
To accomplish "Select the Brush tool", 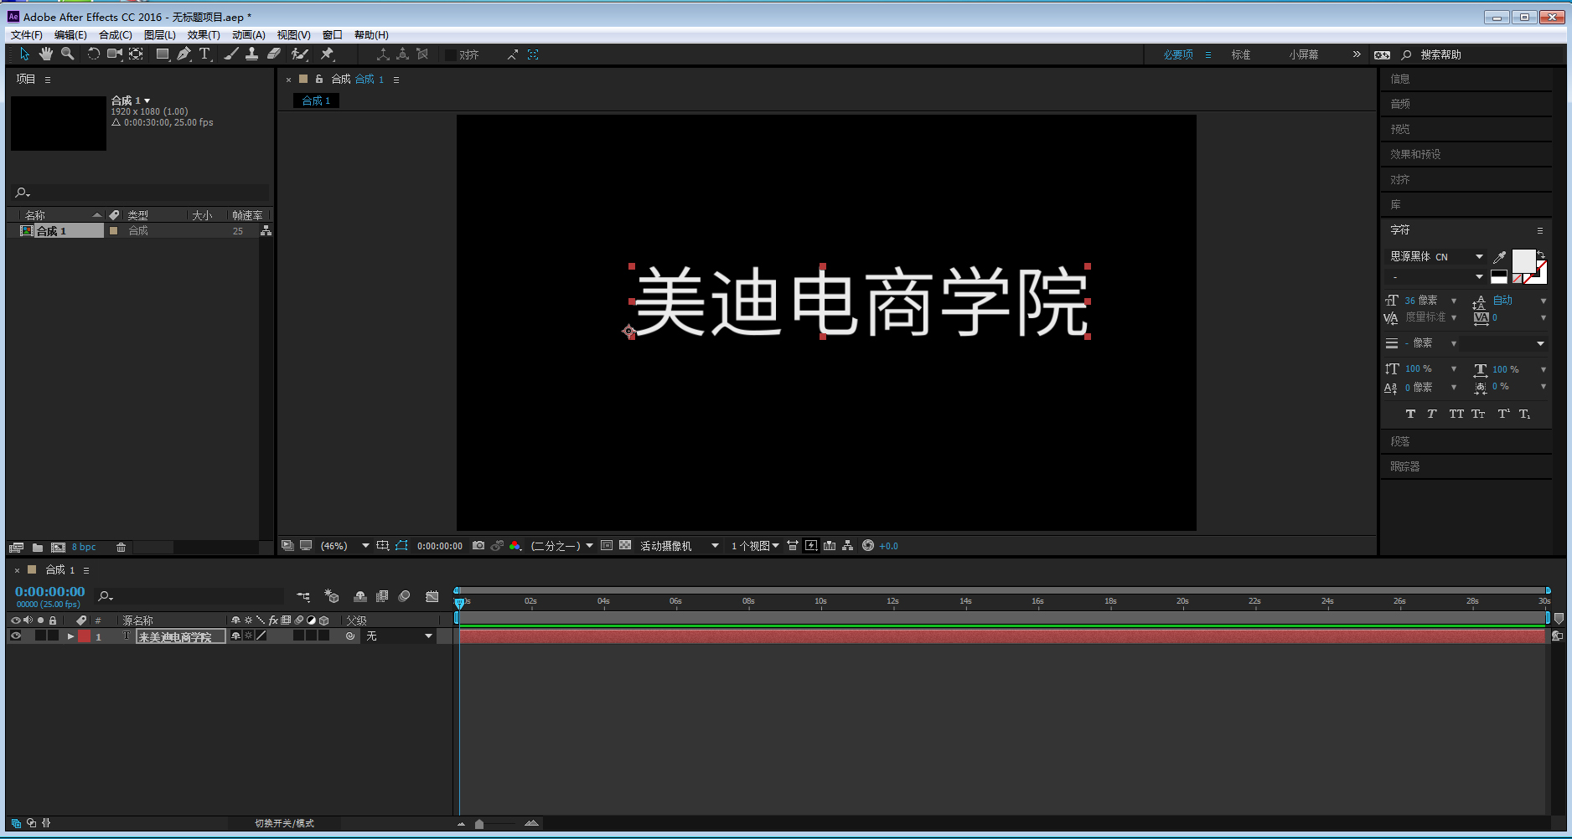I will (231, 54).
